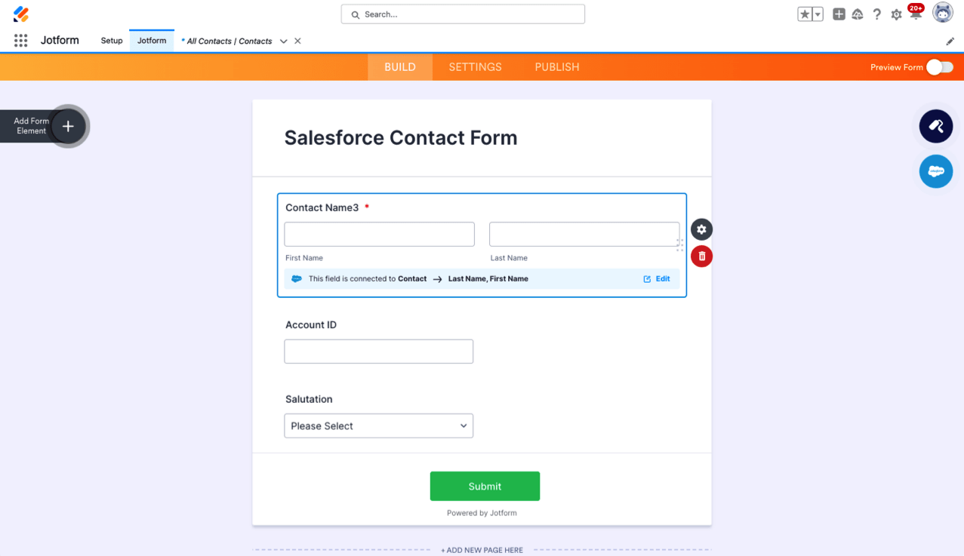The height and width of the screenshot is (556, 964).
Task: Open properties gear for Contact Name3 field
Action: click(x=701, y=229)
